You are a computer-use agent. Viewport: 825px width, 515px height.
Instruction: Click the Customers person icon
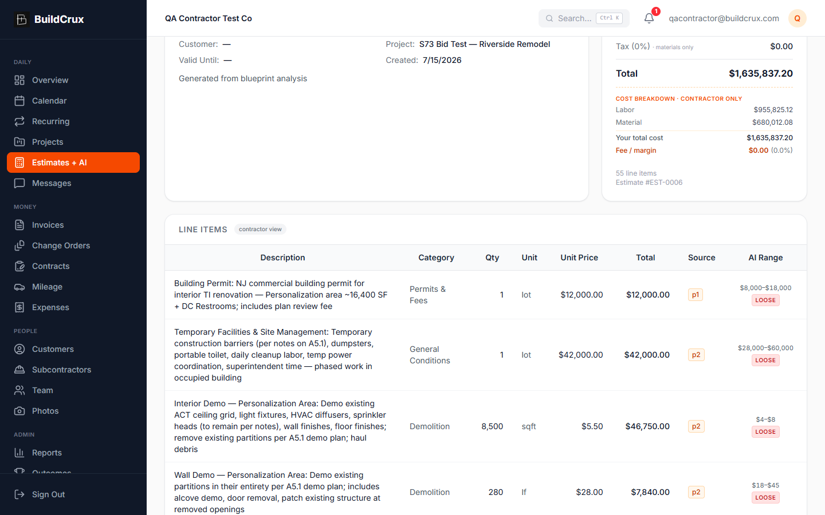coord(19,349)
